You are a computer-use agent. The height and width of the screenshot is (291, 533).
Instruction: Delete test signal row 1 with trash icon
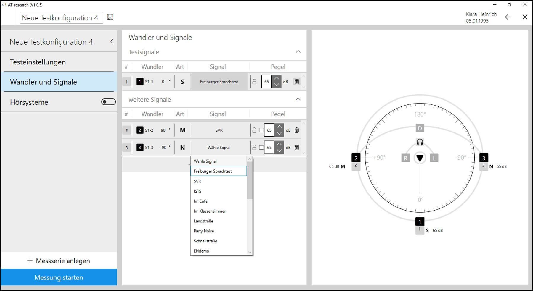point(296,82)
